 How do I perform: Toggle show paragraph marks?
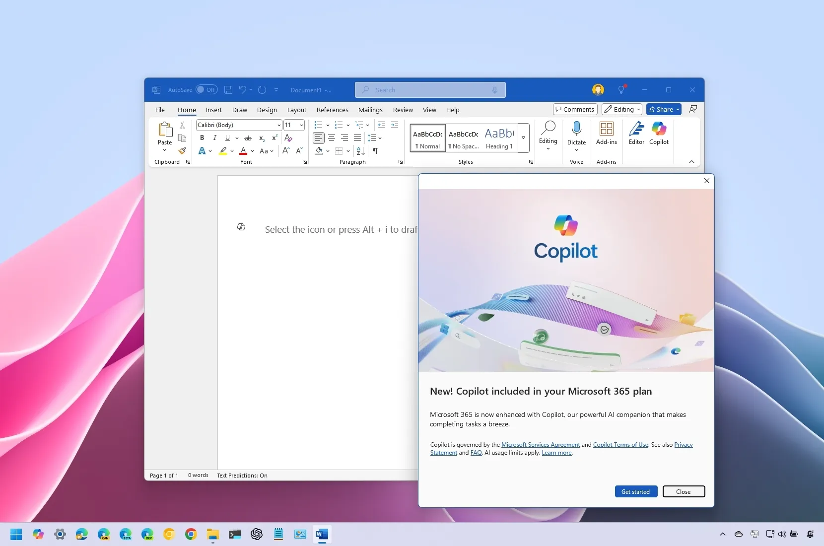(375, 151)
